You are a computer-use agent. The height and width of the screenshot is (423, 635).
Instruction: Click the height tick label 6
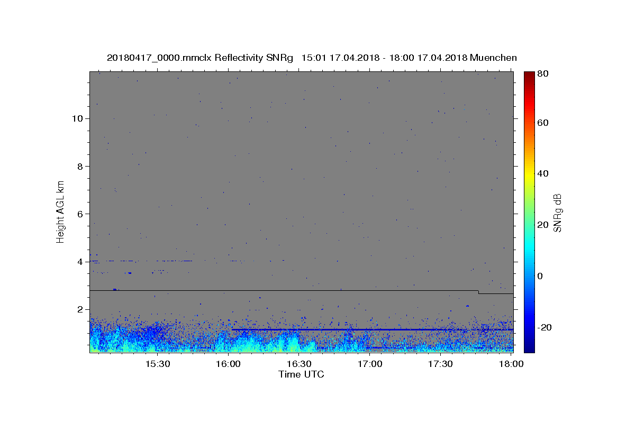coord(80,214)
